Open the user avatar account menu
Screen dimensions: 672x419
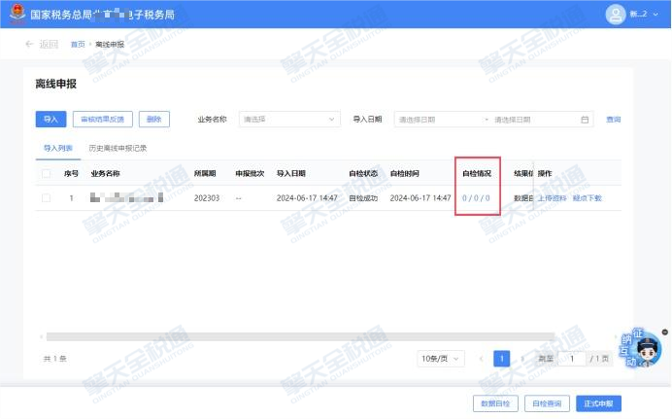(x=615, y=14)
